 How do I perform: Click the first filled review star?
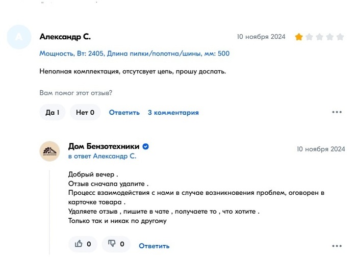(x=299, y=37)
